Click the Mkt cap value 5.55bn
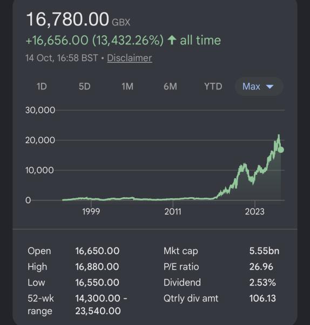The width and height of the screenshot is (310, 325). click(x=264, y=251)
